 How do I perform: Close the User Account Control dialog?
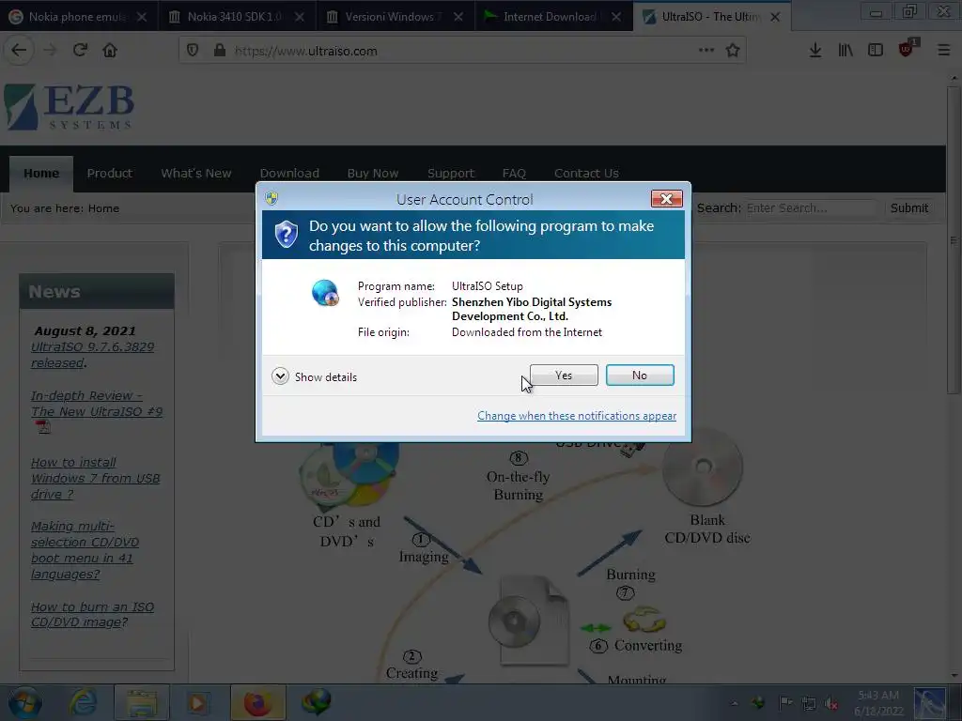click(666, 199)
